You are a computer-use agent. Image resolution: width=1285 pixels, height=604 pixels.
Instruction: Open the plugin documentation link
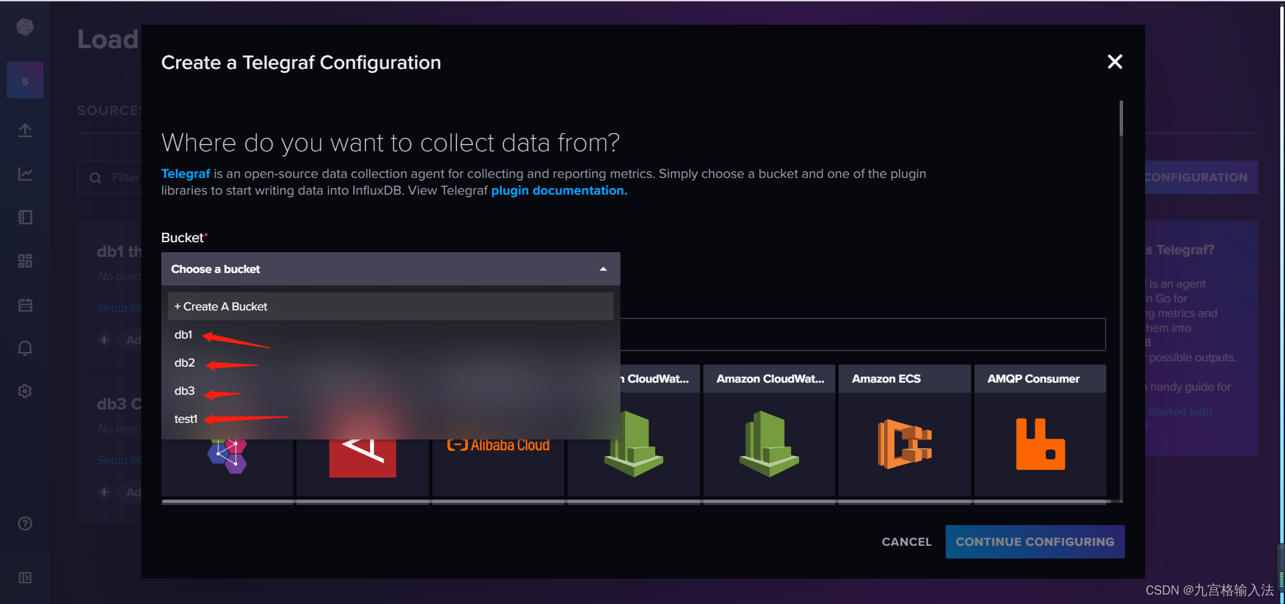pos(559,191)
